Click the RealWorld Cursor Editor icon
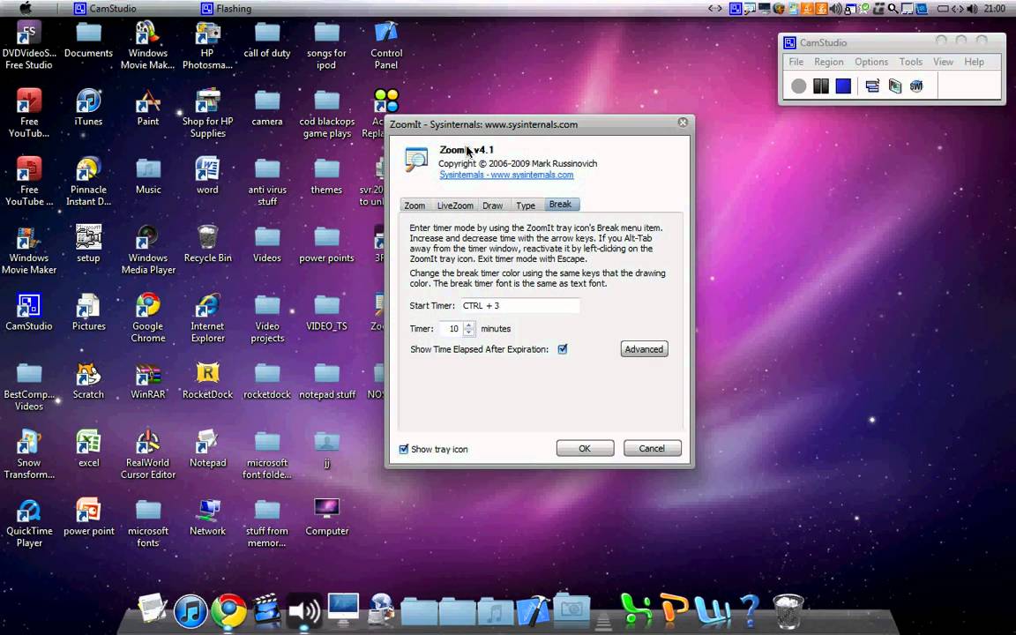 pos(148,454)
